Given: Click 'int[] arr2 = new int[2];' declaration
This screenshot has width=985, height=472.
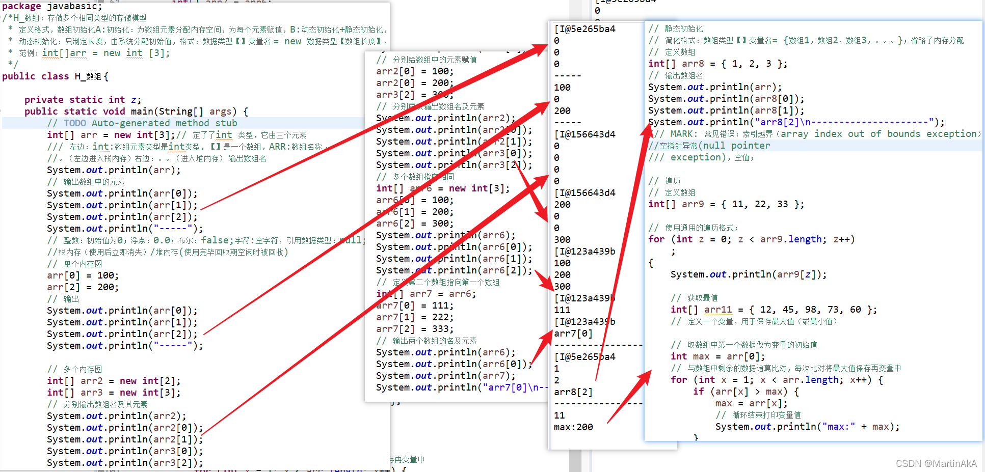Looking at the screenshot, I should click(x=114, y=381).
